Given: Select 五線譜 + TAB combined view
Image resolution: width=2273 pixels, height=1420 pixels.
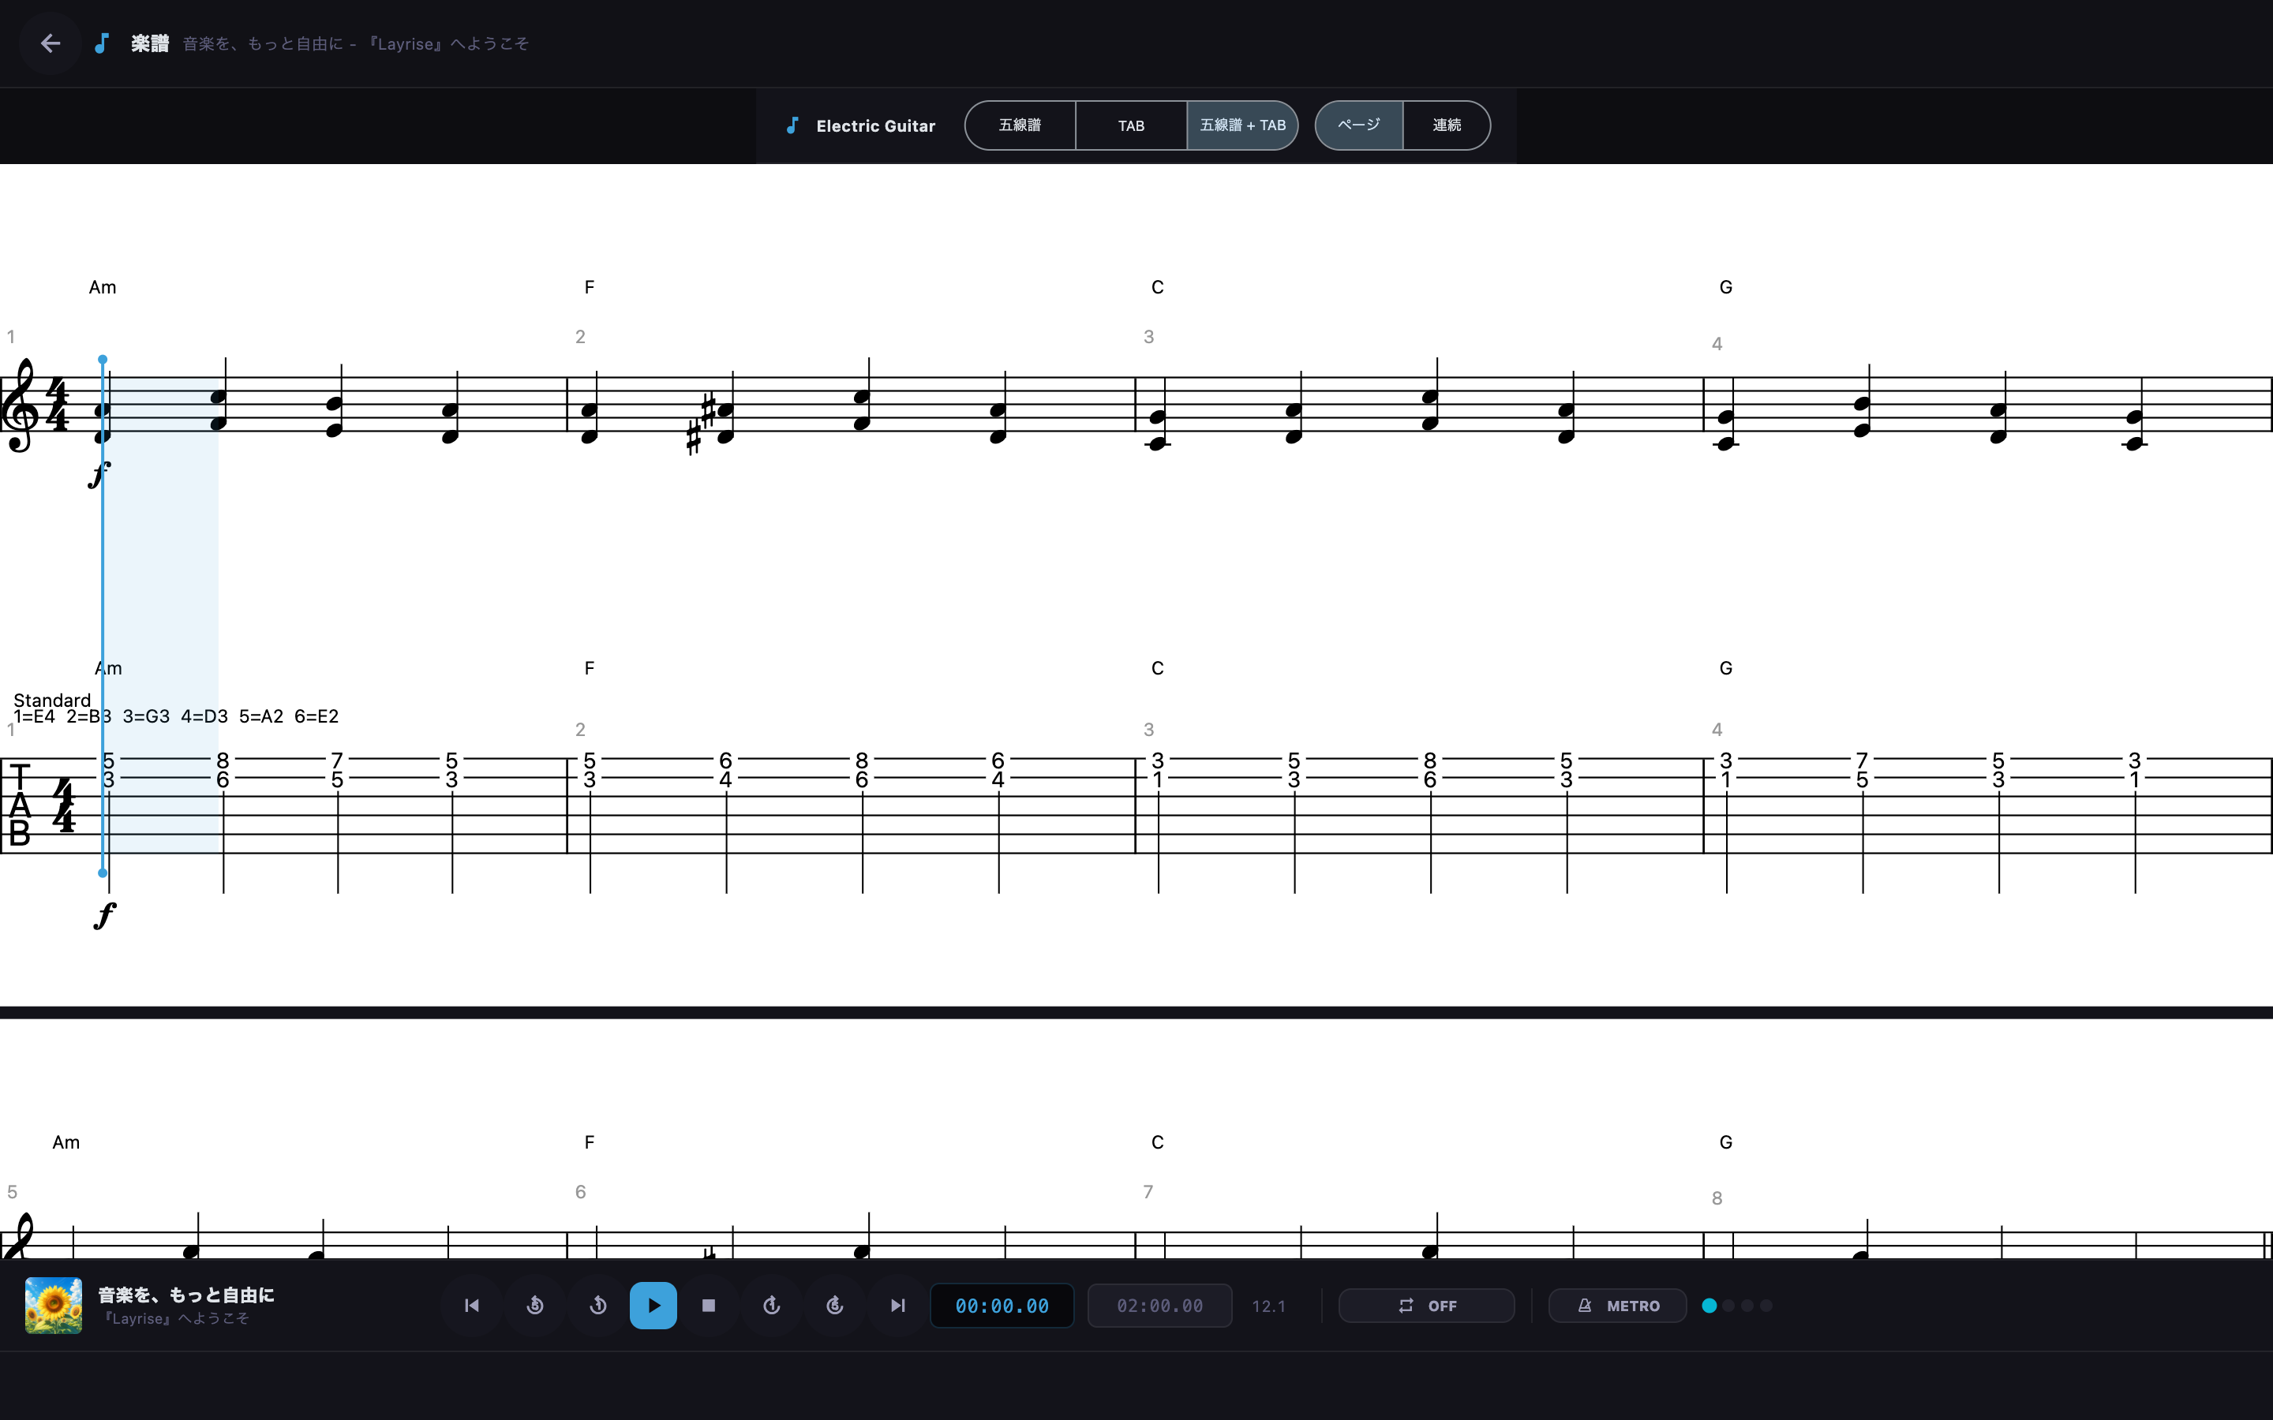Looking at the screenshot, I should (1242, 125).
